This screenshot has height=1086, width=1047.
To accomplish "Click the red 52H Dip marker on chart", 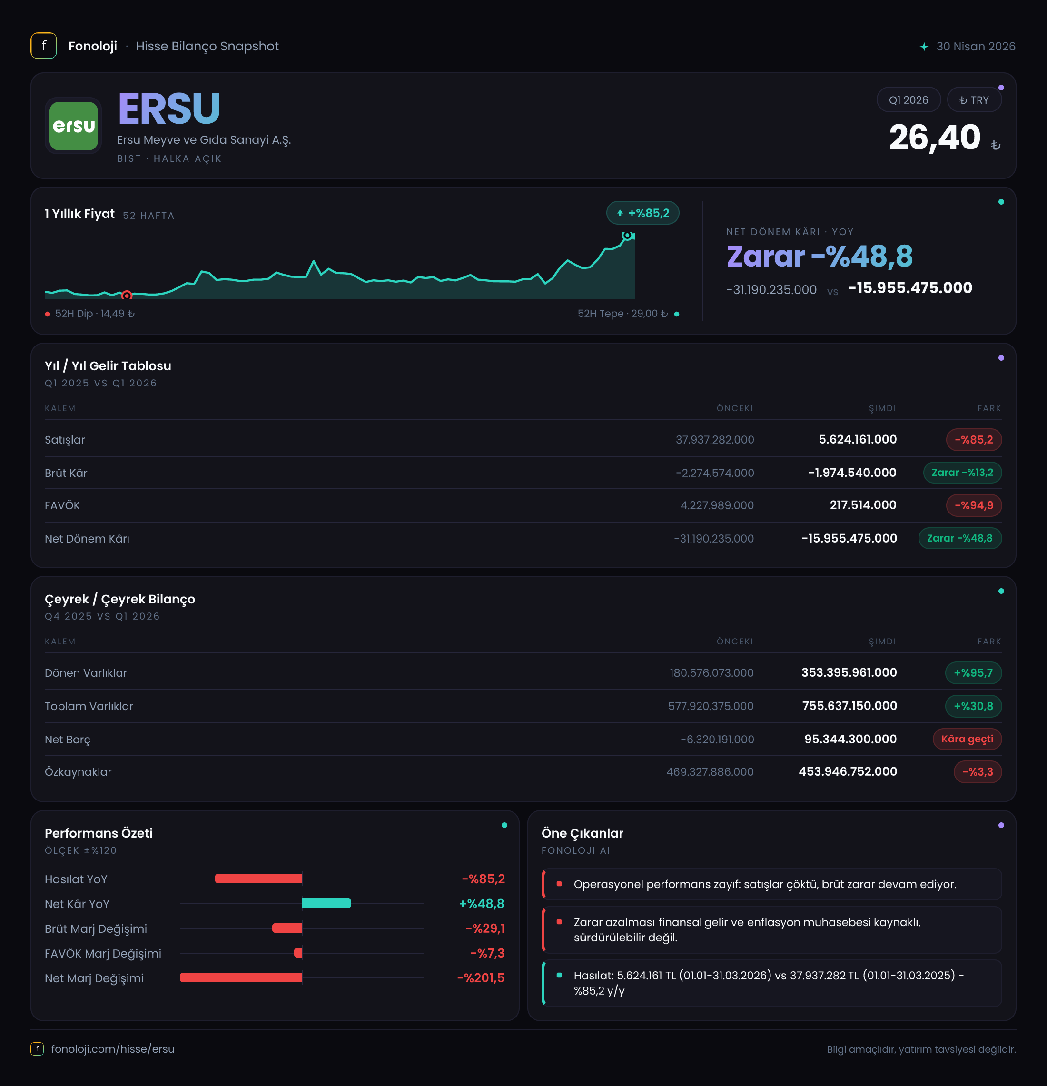I will coord(127,295).
